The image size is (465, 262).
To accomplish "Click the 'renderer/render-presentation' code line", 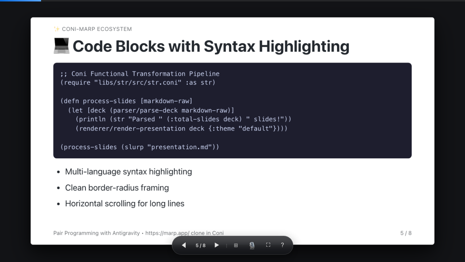I will [182, 128].
